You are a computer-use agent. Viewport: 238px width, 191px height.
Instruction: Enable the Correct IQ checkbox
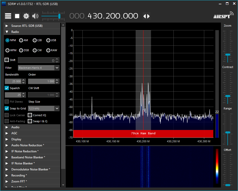point(30,115)
